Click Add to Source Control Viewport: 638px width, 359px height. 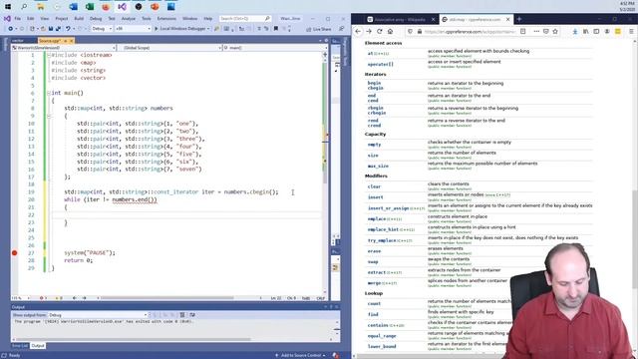[x=300, y=355]
